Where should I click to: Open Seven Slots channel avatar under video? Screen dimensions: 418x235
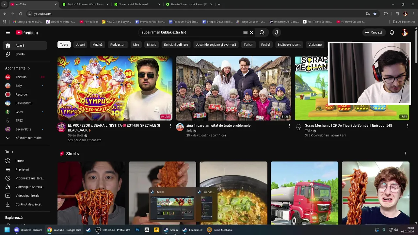(x=61, y=127)
